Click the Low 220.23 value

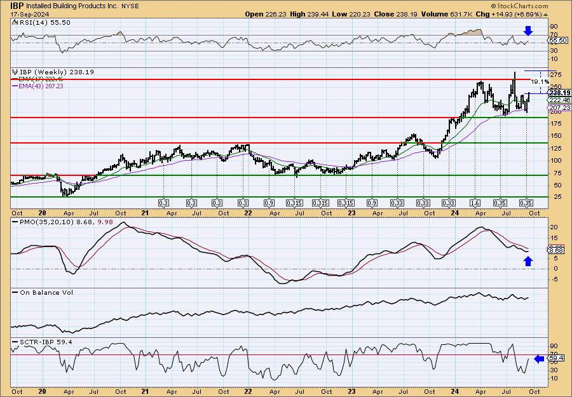pos(352,14)
